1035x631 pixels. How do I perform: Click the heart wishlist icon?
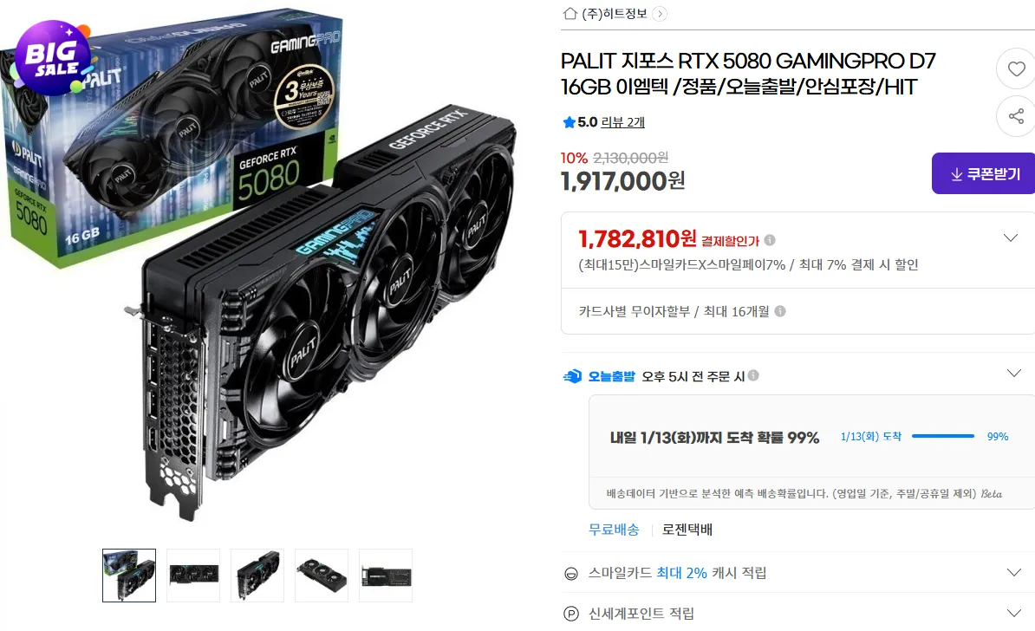[1016, 68]
